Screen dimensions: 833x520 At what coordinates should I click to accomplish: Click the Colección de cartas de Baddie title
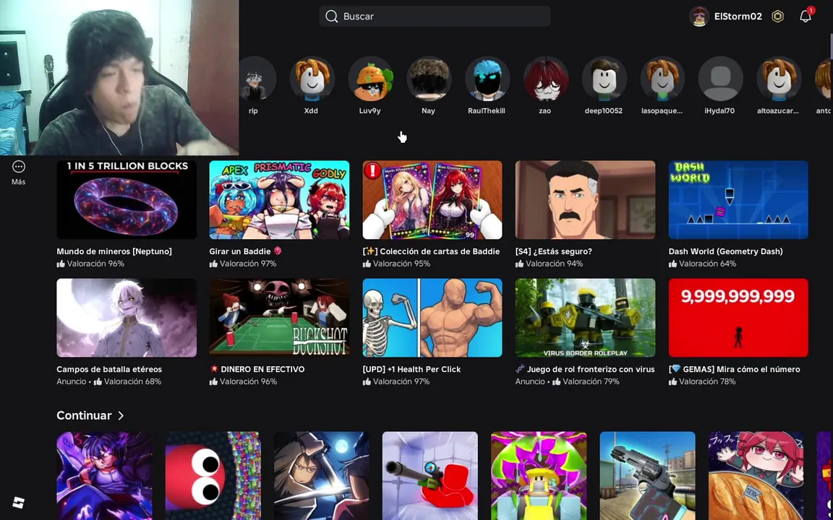(x=431, y=251)
